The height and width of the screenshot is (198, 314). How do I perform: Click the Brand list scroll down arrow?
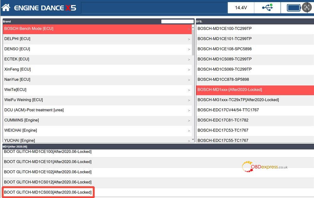(193, 140)
